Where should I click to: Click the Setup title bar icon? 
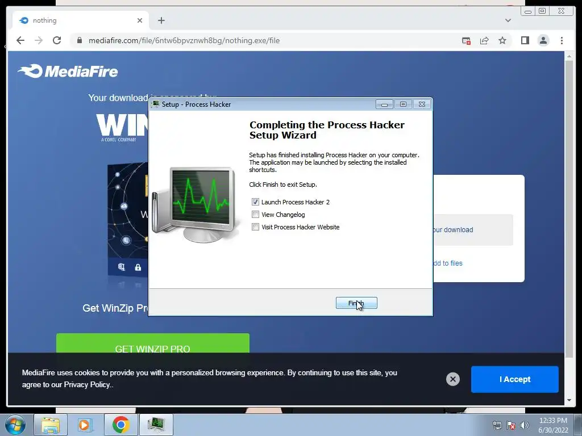[x=156, y=104]
